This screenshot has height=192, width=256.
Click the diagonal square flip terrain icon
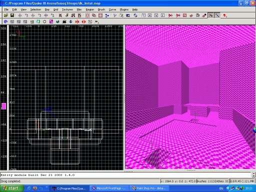click(x=90, y=21)
